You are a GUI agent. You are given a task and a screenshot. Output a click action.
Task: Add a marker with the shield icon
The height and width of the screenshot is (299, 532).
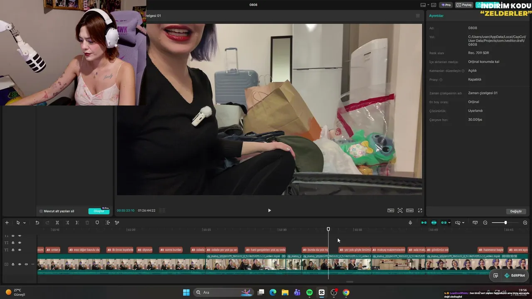tap(97, 223)
